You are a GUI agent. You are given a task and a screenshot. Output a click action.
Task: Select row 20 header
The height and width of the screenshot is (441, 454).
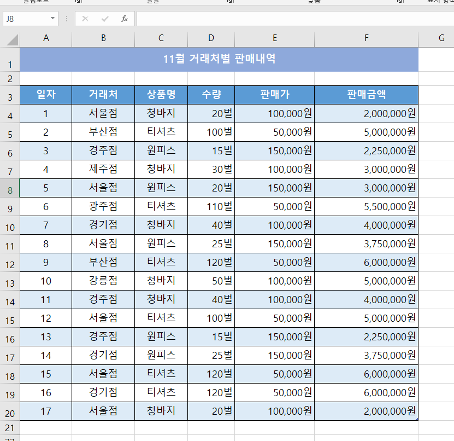10,411
